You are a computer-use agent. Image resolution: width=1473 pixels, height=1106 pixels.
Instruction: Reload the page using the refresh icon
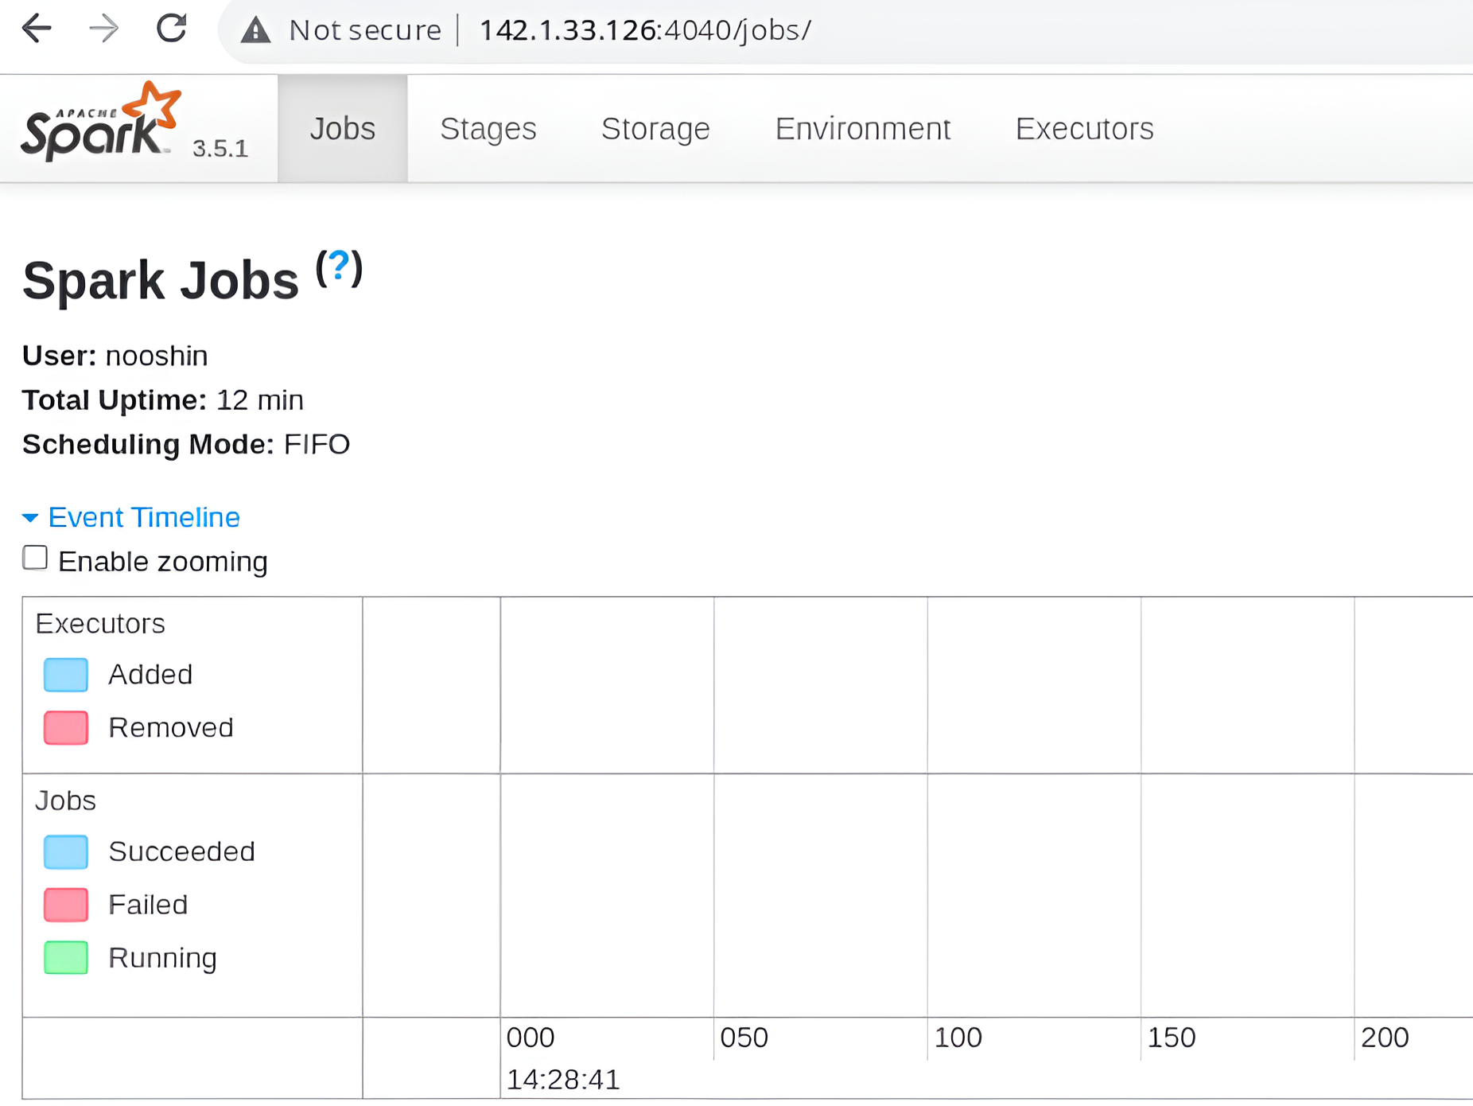point(171,29)
